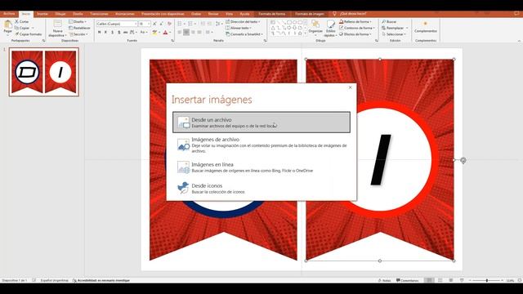Open the Transiciones ribbon tab
The image size is (523, 294).
point(99,14)
